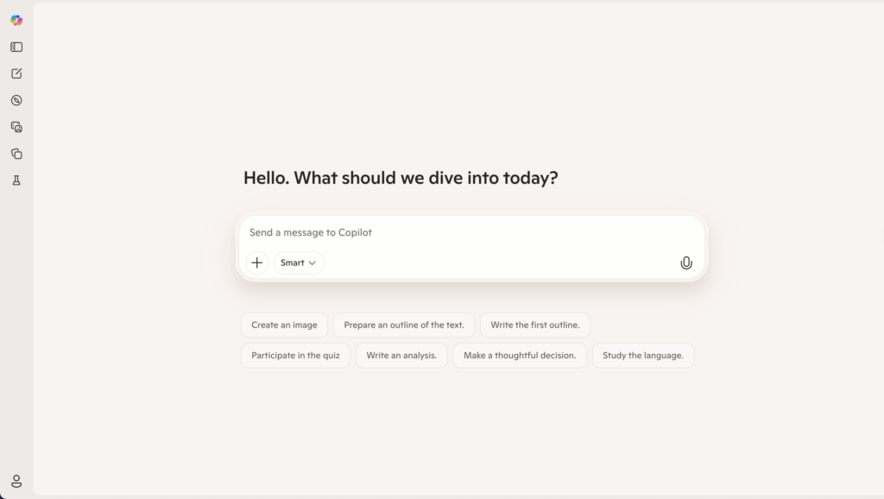Choose the Write an analysis suggestion
884x499 pixels.
coord(401,355)
